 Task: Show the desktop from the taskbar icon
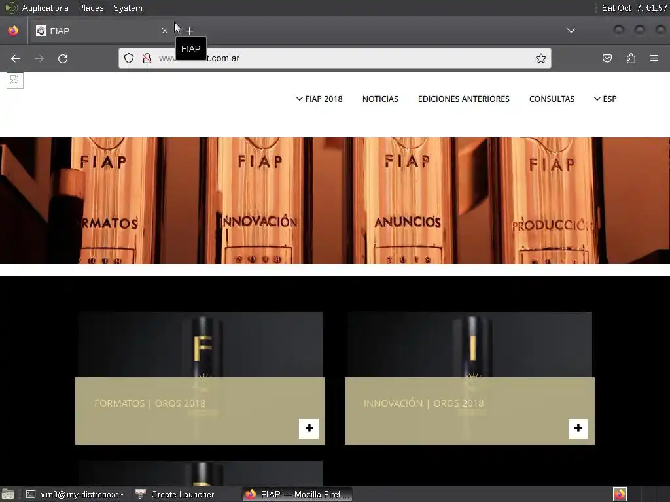click(8, 494)
